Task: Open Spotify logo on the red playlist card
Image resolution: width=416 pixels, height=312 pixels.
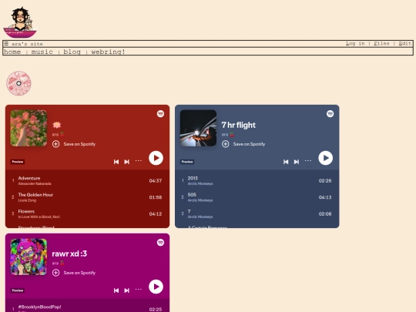Action: 160,114
